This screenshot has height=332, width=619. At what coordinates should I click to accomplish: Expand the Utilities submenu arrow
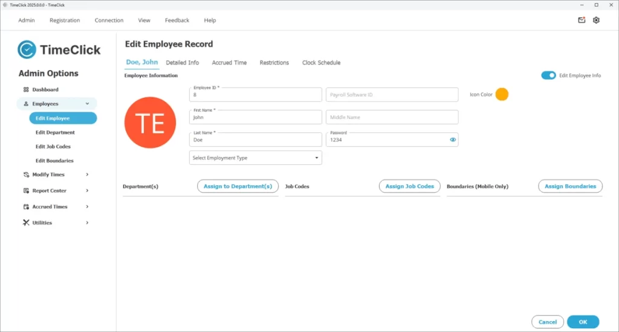pos(87,223)
